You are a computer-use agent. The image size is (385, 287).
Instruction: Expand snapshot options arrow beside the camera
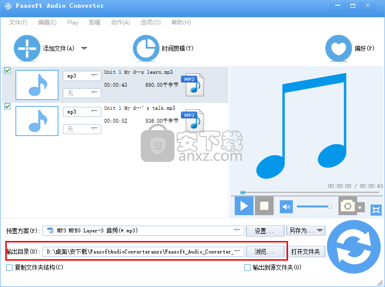[360, 208]
